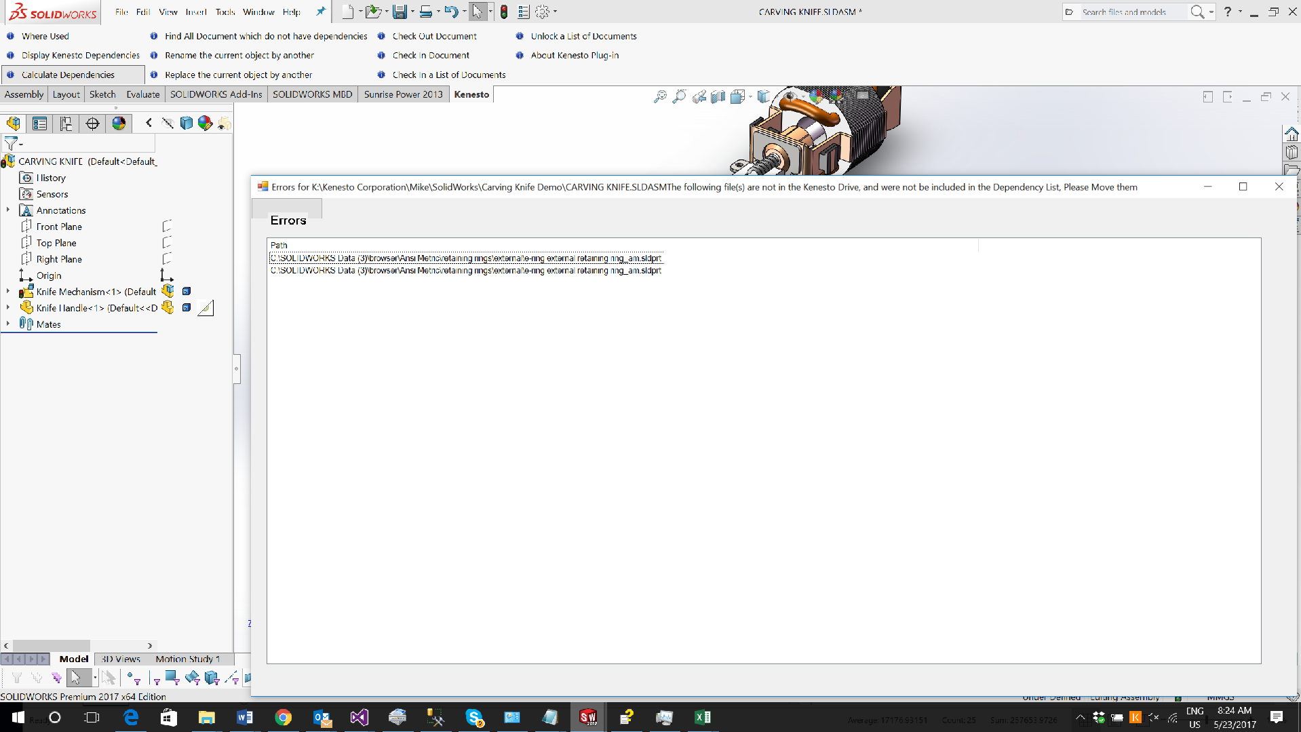Click the Print icon in toolbar
Viewport: 1301px width, 732px height.
(x=425, y=12)
